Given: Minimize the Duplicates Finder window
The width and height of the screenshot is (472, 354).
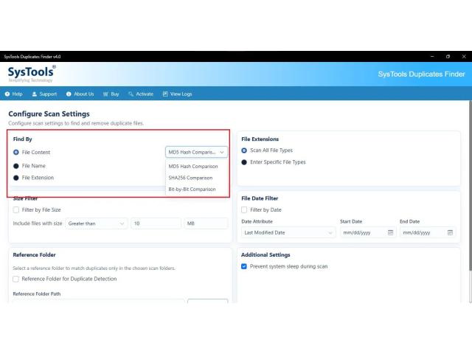Looking at the screenshot, I should click(x=432, y=56).
